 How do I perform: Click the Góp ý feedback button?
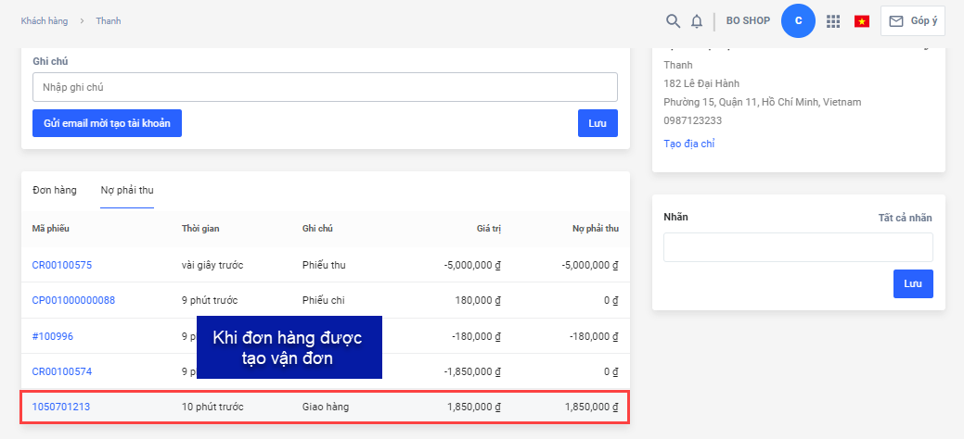(912, 20)
